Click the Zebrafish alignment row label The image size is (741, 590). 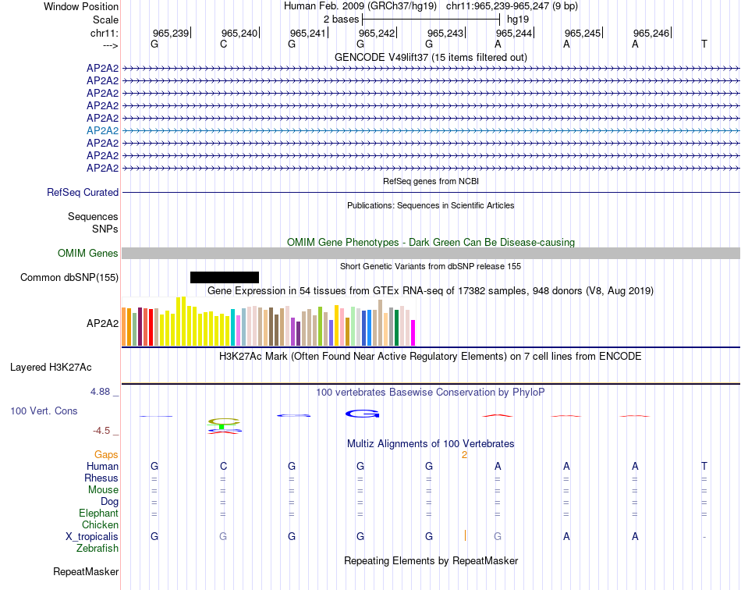(x=97, y=549)
